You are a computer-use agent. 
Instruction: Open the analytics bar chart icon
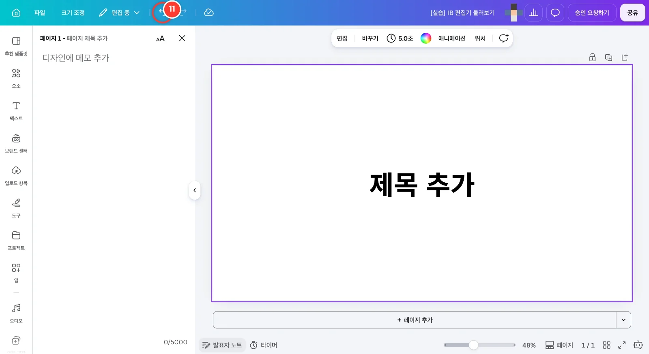534,13
